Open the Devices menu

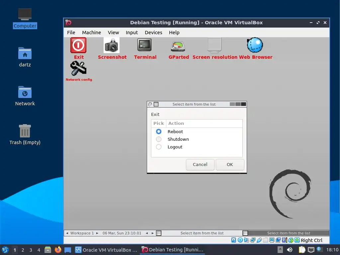coord(153,33)
